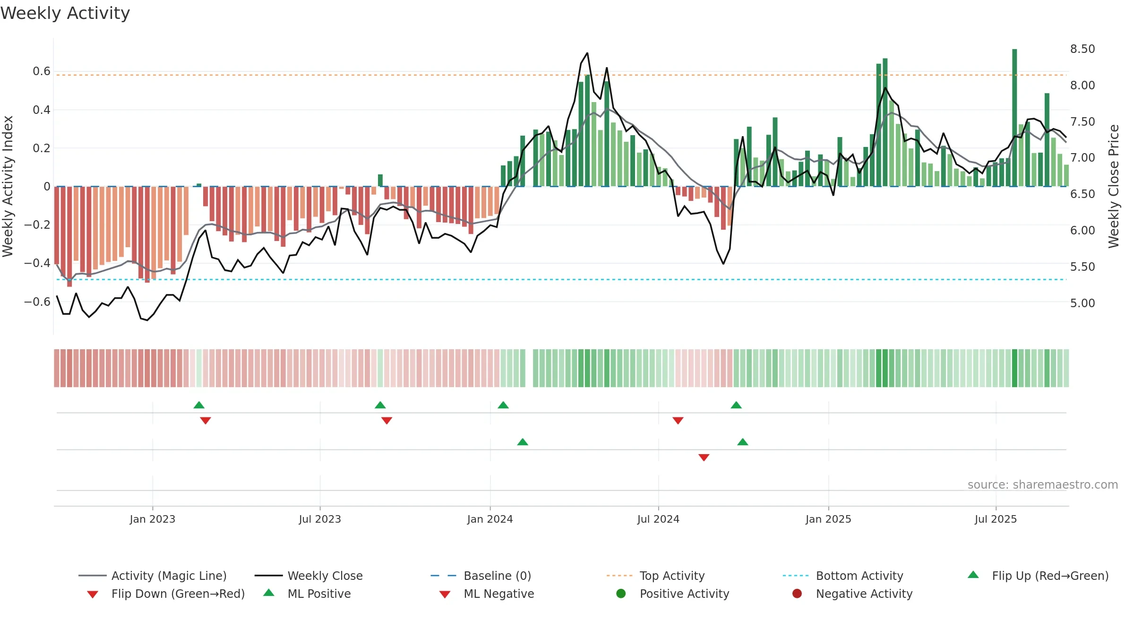
Task: Click the source: sharemaestro.com text
Action: click(x=1042, y=485)
